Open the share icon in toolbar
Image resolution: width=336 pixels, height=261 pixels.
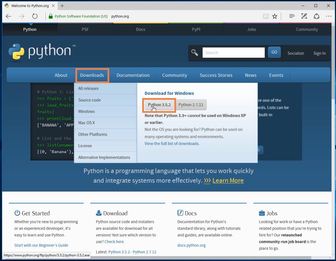click(317, 16)
